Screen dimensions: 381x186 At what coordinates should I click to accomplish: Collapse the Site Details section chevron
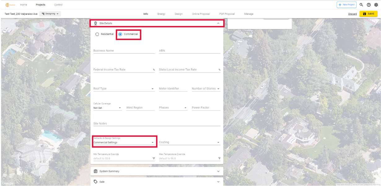[x=218, y=23]
